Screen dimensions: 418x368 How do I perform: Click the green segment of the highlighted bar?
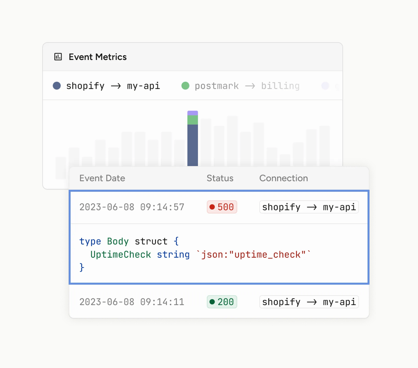[193, 119]
